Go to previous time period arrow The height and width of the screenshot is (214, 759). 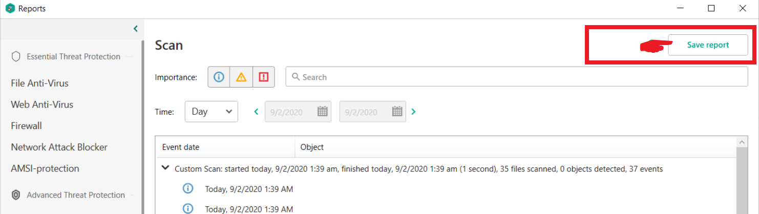257,112
